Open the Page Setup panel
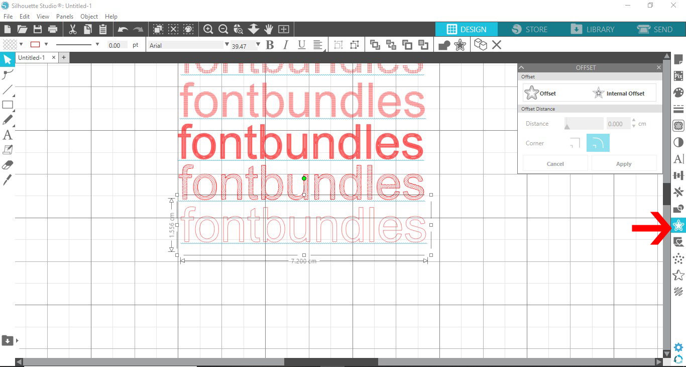 point(678,60)
